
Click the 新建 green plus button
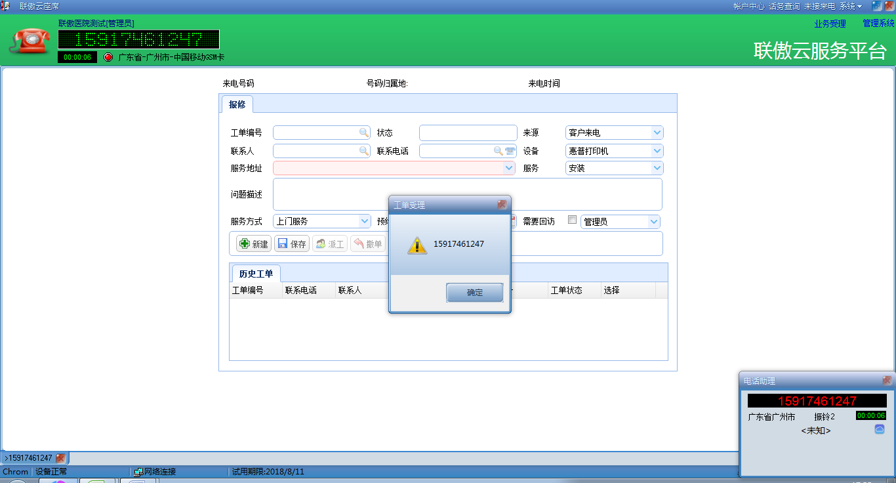[x=254, y=244]
